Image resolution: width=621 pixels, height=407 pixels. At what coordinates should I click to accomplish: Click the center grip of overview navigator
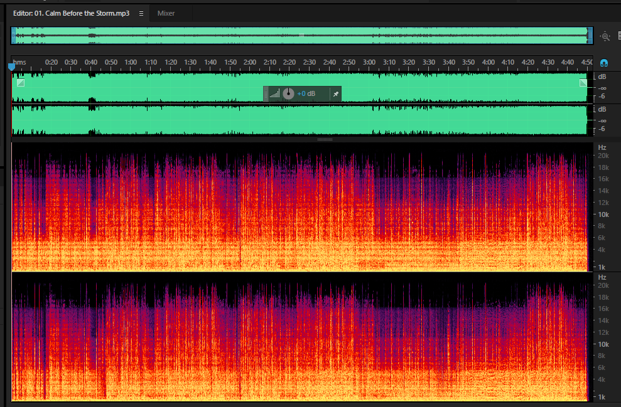pos(301,36)
